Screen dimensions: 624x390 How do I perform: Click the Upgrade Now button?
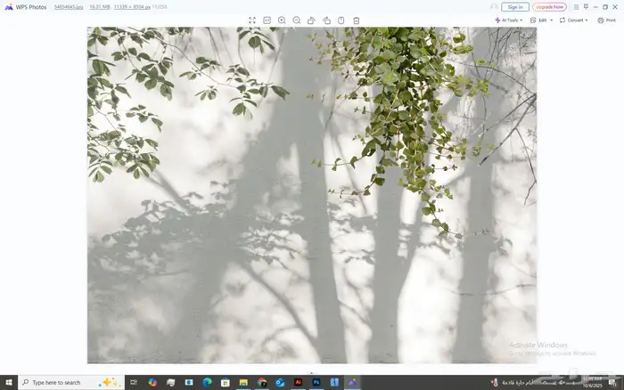[549, 6]
